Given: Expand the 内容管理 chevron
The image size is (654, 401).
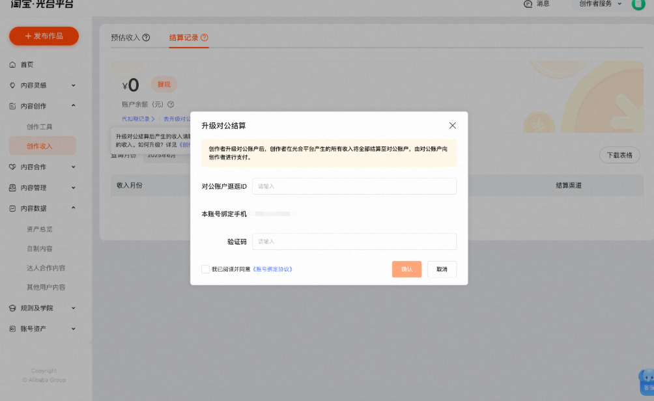Looking at the screenshot, I should pos(74,187).
